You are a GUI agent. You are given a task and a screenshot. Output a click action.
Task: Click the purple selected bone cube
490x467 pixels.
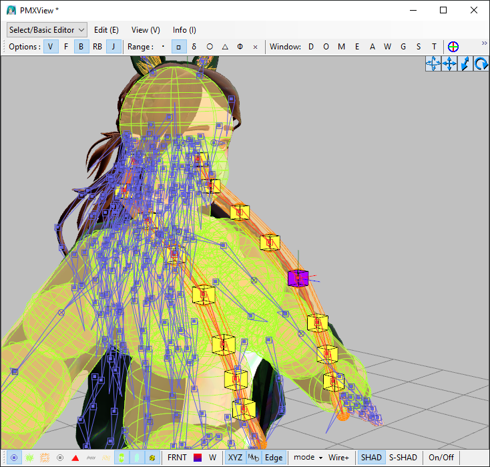[298, 278]
